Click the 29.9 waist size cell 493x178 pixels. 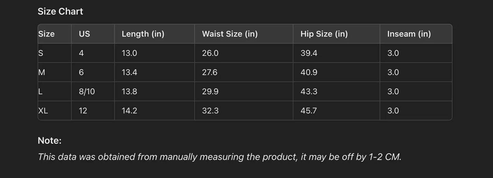[x=210, y=92]
